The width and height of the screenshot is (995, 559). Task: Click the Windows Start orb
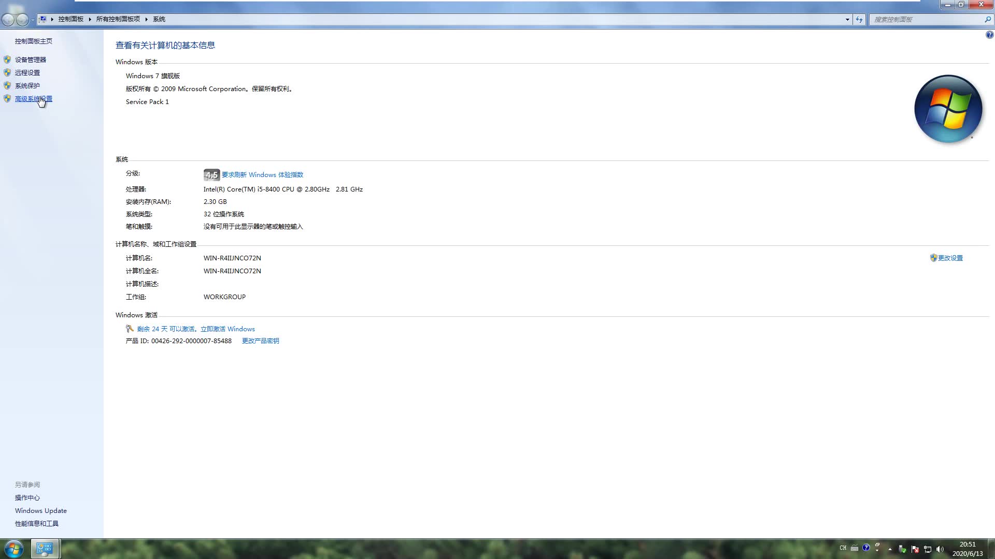(14, 549)
